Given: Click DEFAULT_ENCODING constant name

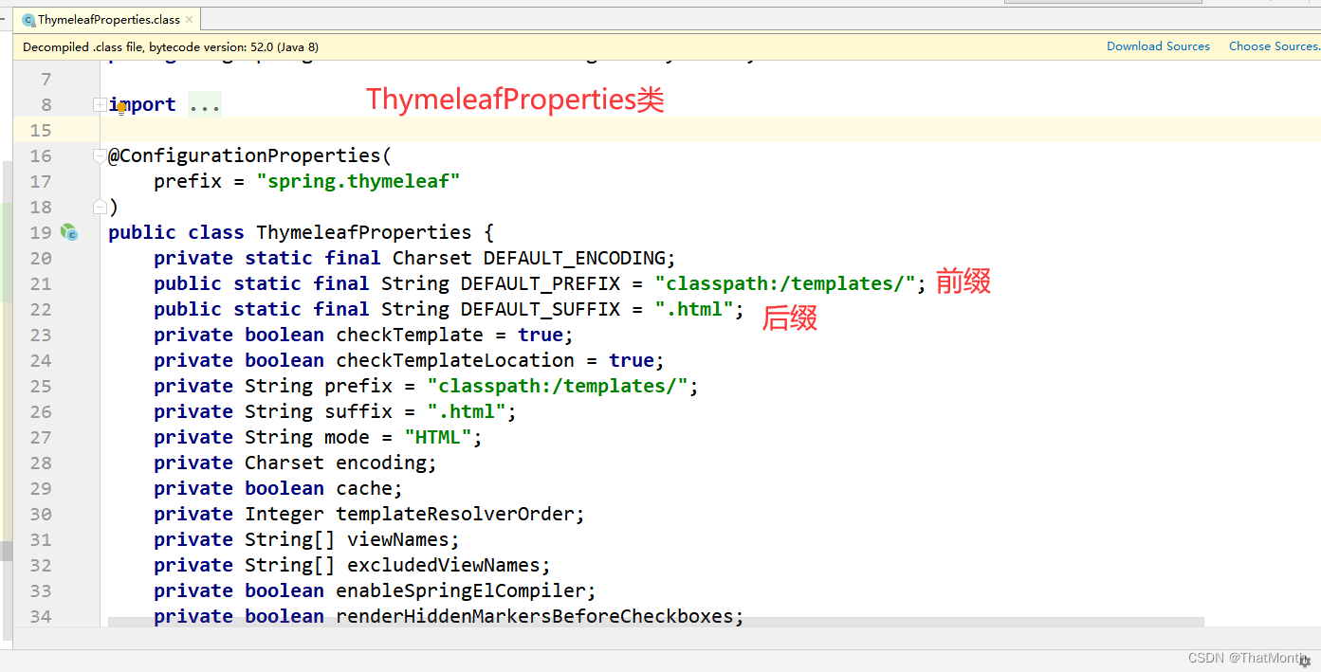Looking at the screenshot, I should [575, 258].
